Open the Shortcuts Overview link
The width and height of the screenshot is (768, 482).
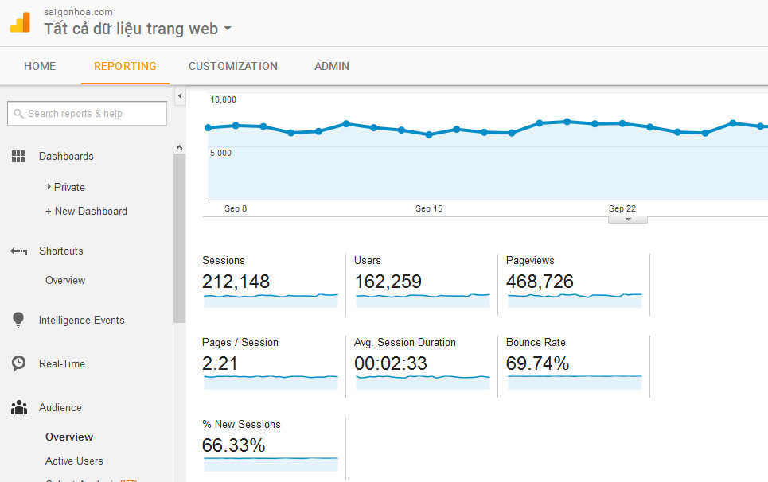click(x=65, y=280)
